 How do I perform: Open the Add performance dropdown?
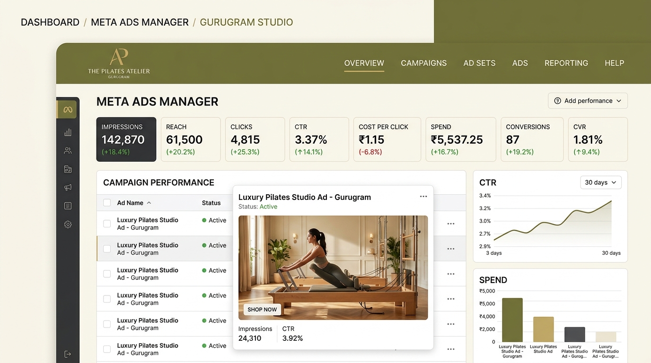click(588, 101)
